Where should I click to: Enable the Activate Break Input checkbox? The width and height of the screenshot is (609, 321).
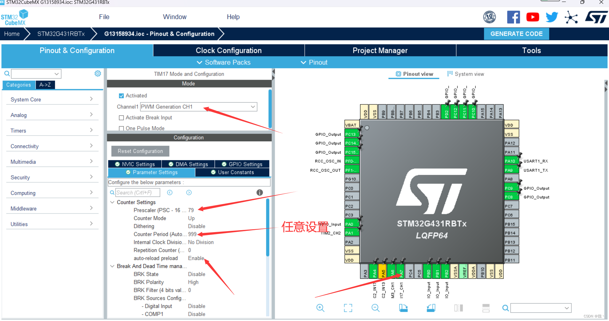pyautogui.click(x=121, y=118)
